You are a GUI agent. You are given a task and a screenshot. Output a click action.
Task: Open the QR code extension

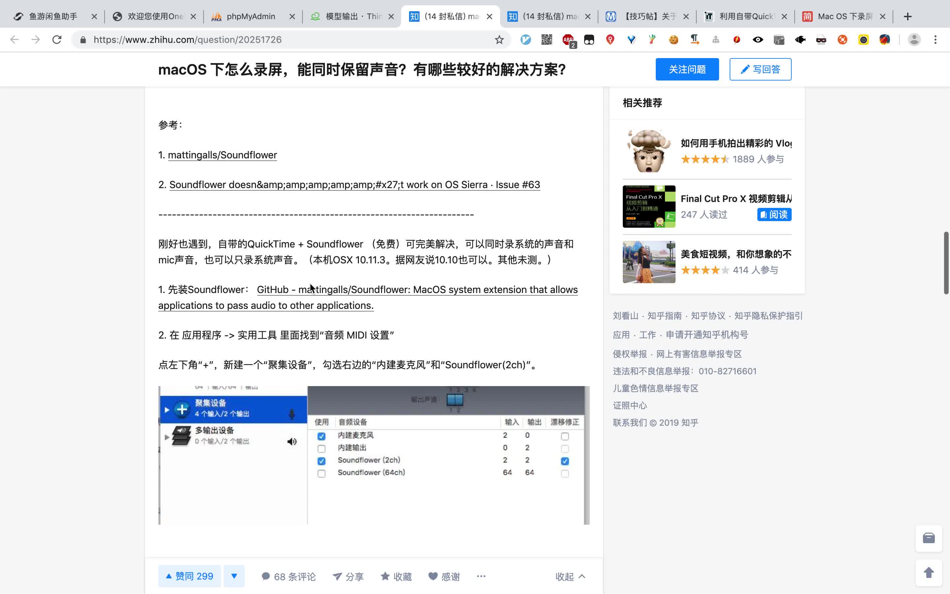click(x=547, y=40)
